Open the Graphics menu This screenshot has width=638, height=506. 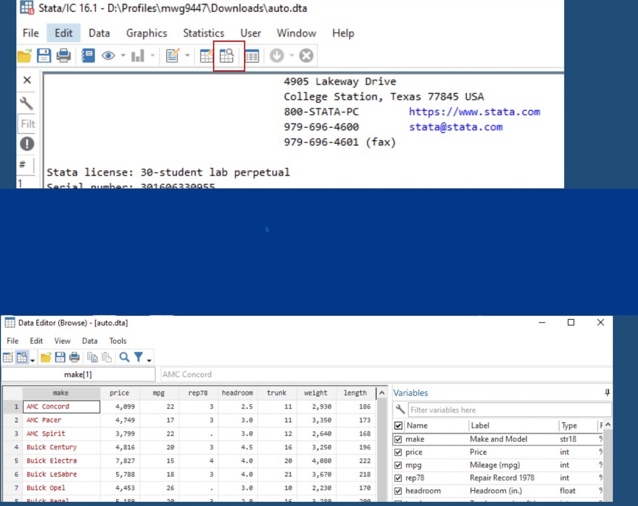146,33
